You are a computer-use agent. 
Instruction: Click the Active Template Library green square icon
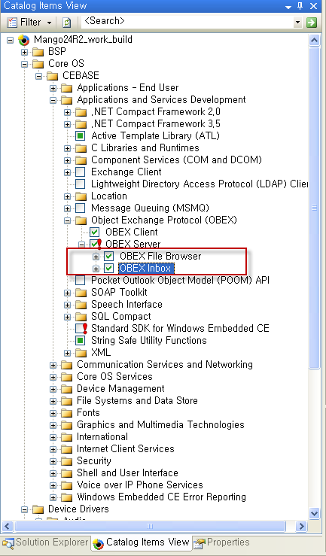[x=80, y=136]
